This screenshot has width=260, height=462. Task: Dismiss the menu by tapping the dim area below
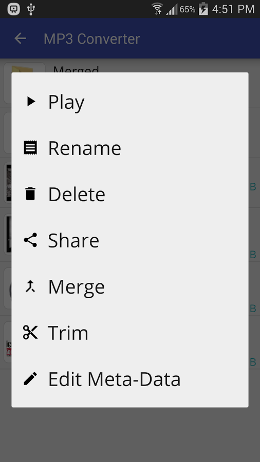(130, 435)
